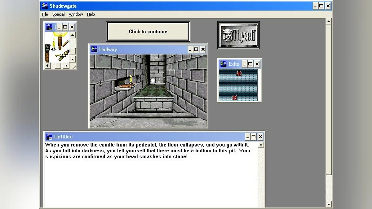
Task: Minimize the Exits window
Action: coord(244,64)
